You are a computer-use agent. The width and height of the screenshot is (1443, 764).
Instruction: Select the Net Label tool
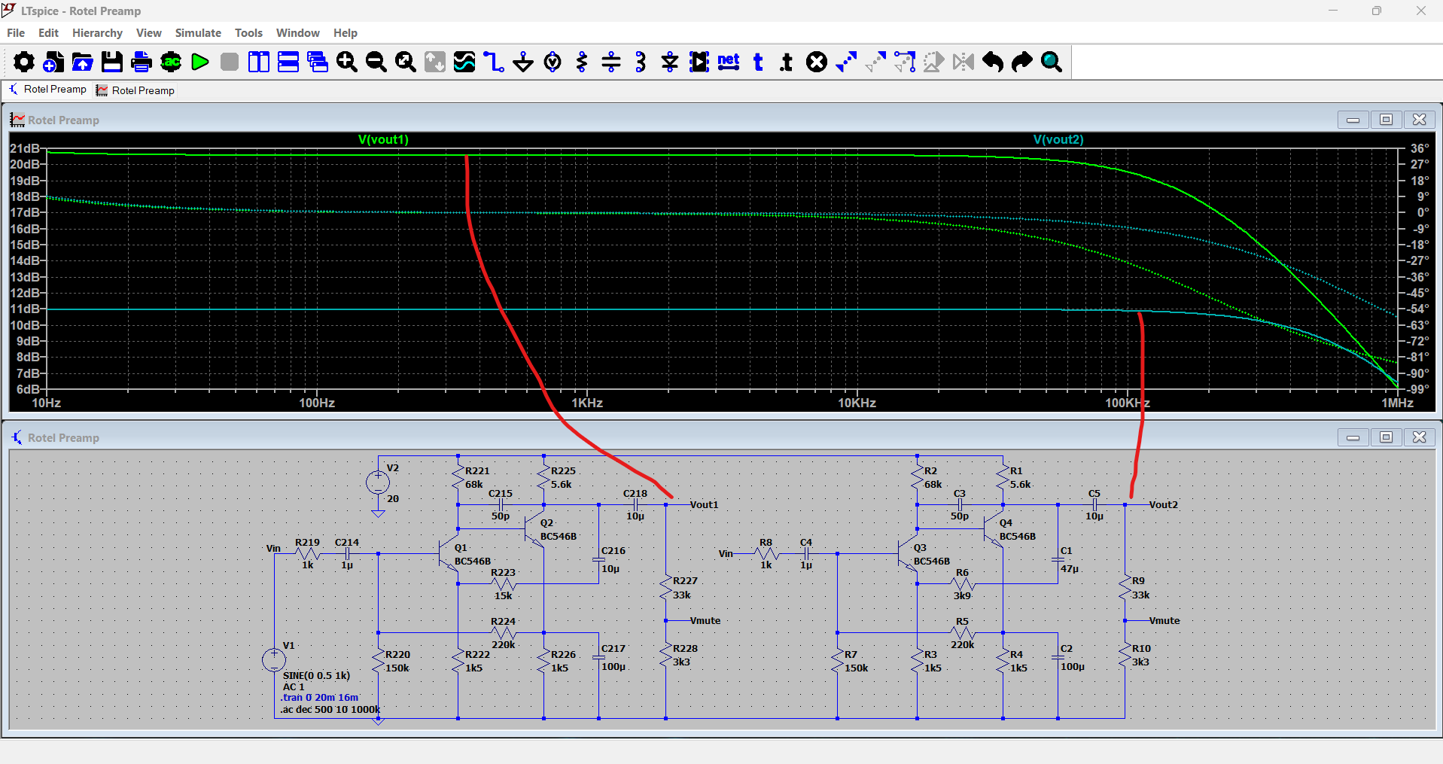[729, 62]
